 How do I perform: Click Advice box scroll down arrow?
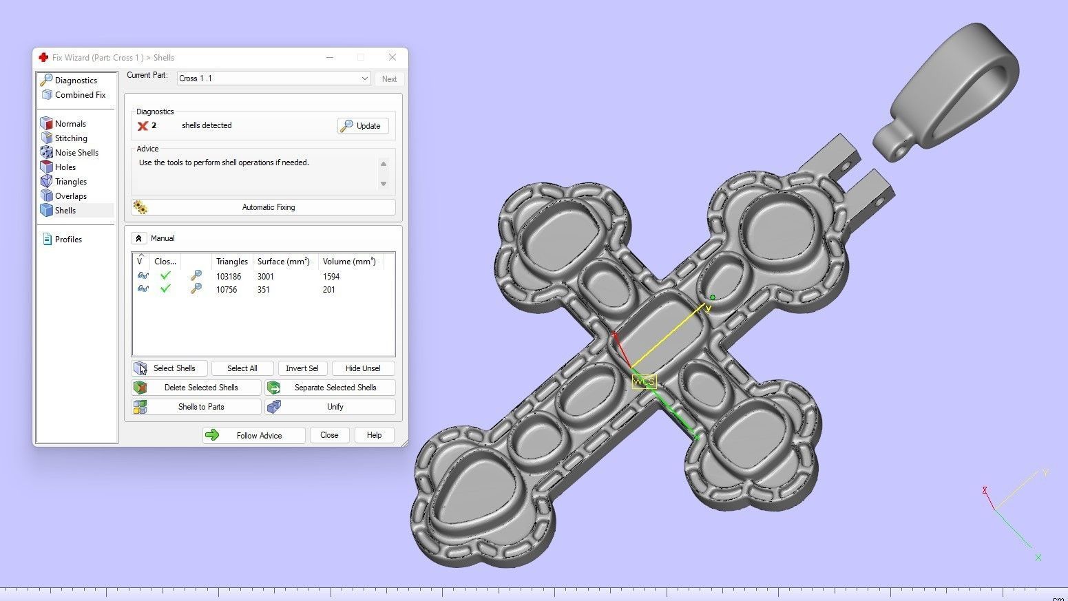[x=384, y=184]
